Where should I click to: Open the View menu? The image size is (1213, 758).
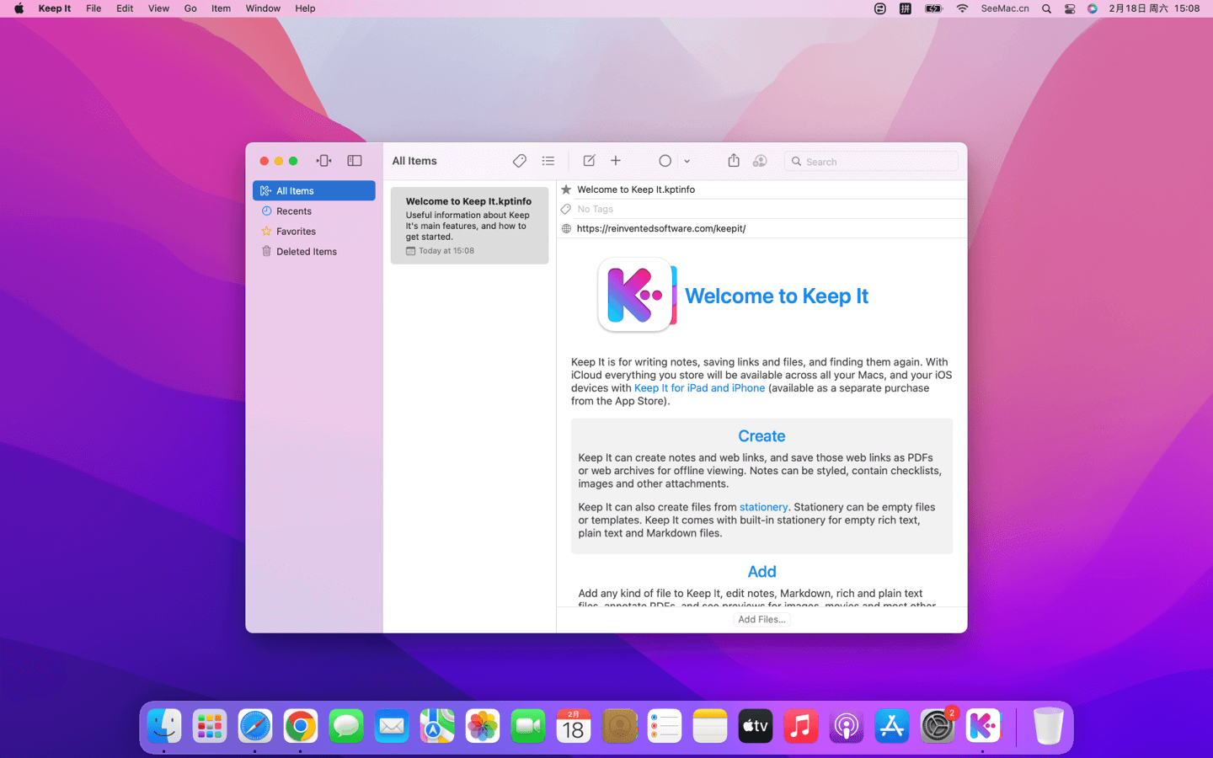pyautogui.click(x=158, y=8)
